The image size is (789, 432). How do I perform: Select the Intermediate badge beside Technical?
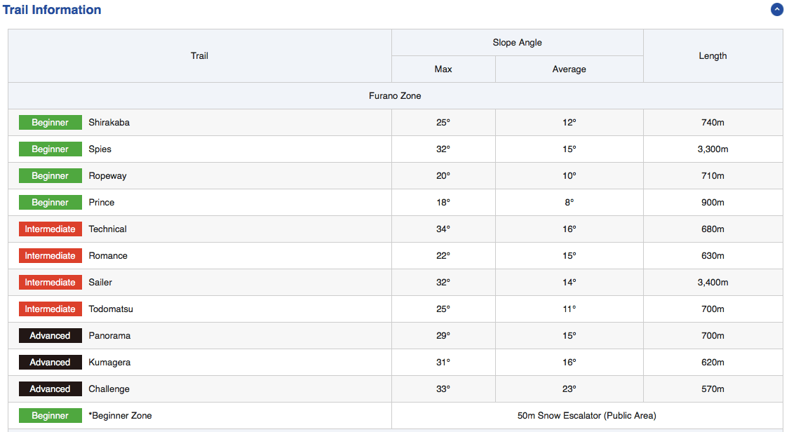[x=50, y=229]
